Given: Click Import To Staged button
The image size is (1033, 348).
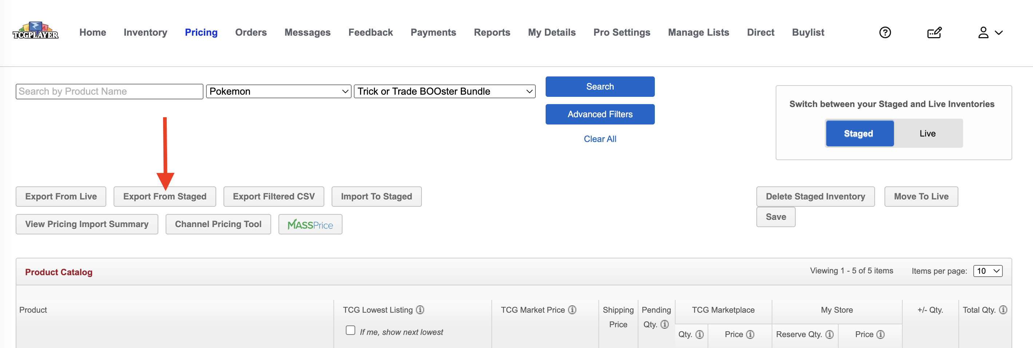Looking at the screenshot, I should (377, 197).
